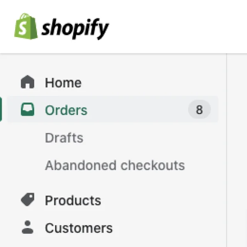Click the empty space right of Products row
This screenshot has width=247, height=247.
(162, 200)
